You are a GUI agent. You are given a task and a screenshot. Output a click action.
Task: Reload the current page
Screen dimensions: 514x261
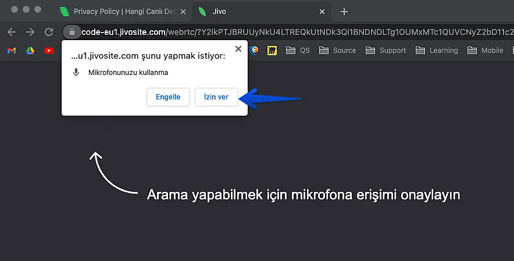tap(49, 32)
